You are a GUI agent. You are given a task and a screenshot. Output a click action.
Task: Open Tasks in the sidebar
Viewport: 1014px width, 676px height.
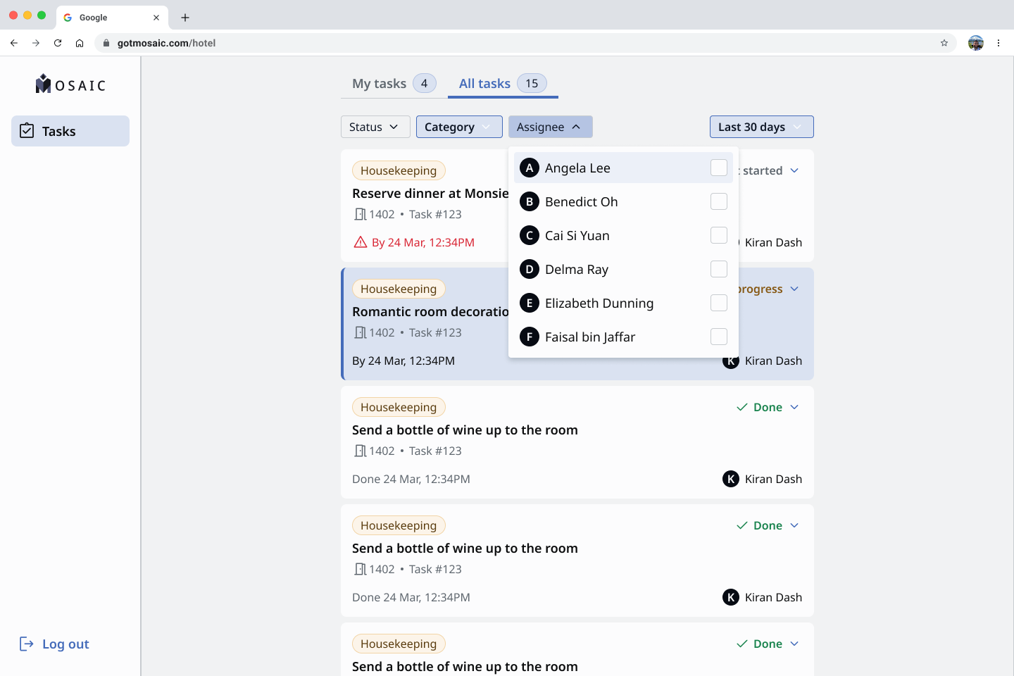[x=70, y=131]
